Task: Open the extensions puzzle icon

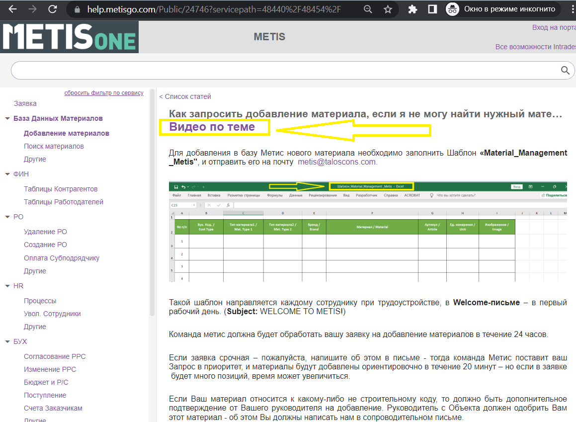Action: tap(412, 9)
